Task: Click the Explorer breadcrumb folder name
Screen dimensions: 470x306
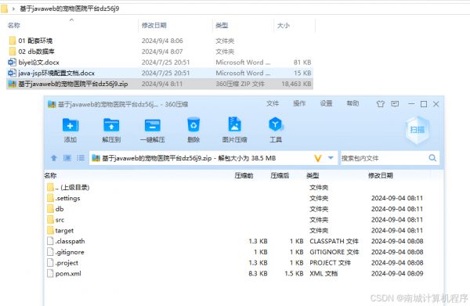Action: point(70,9)
